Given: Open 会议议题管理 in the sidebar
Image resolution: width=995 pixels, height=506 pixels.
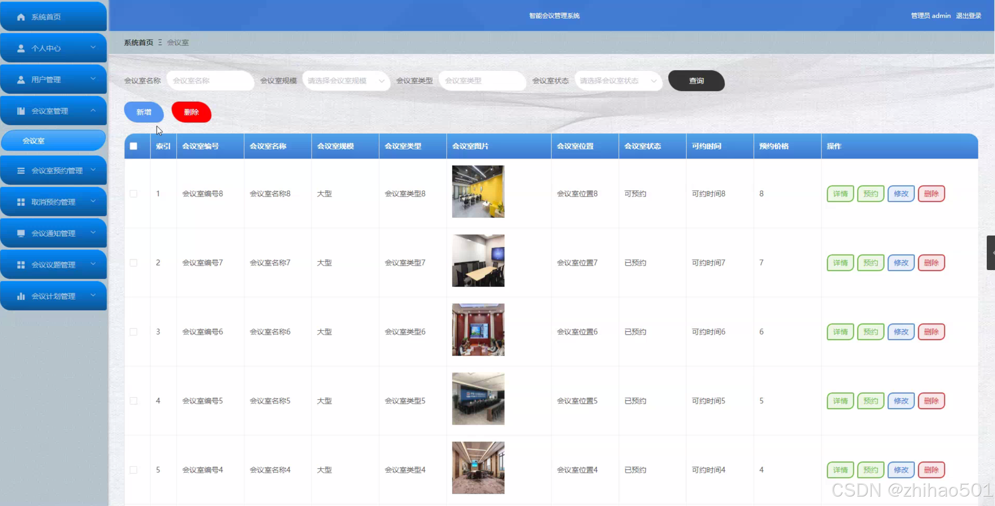Looking at the screenshot, I should coord(53,265).
